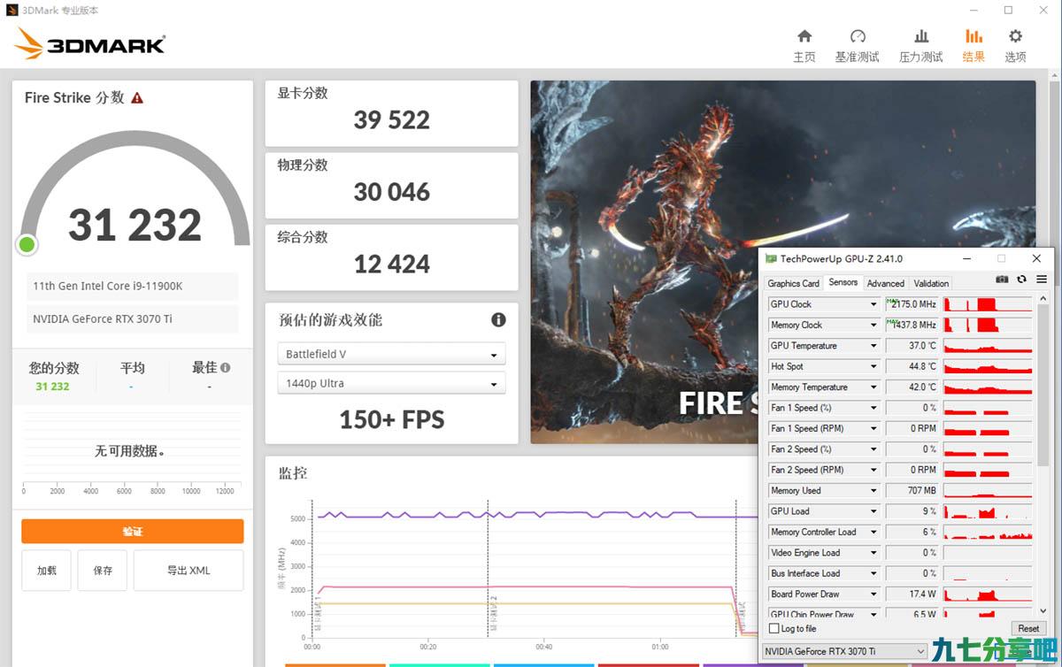
Task: Open the 主页 home icon in 3DMark
Action: point(804,36)
